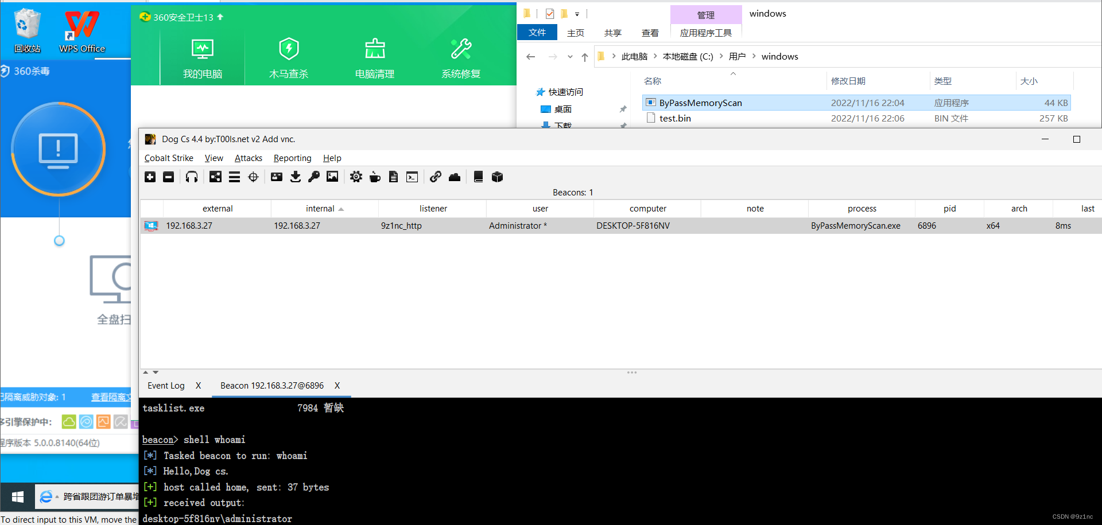Open 查看 tab in Explorer ribbon
Image resolution: width=1102 pixels, height=525 pixels.
point(650,33)
